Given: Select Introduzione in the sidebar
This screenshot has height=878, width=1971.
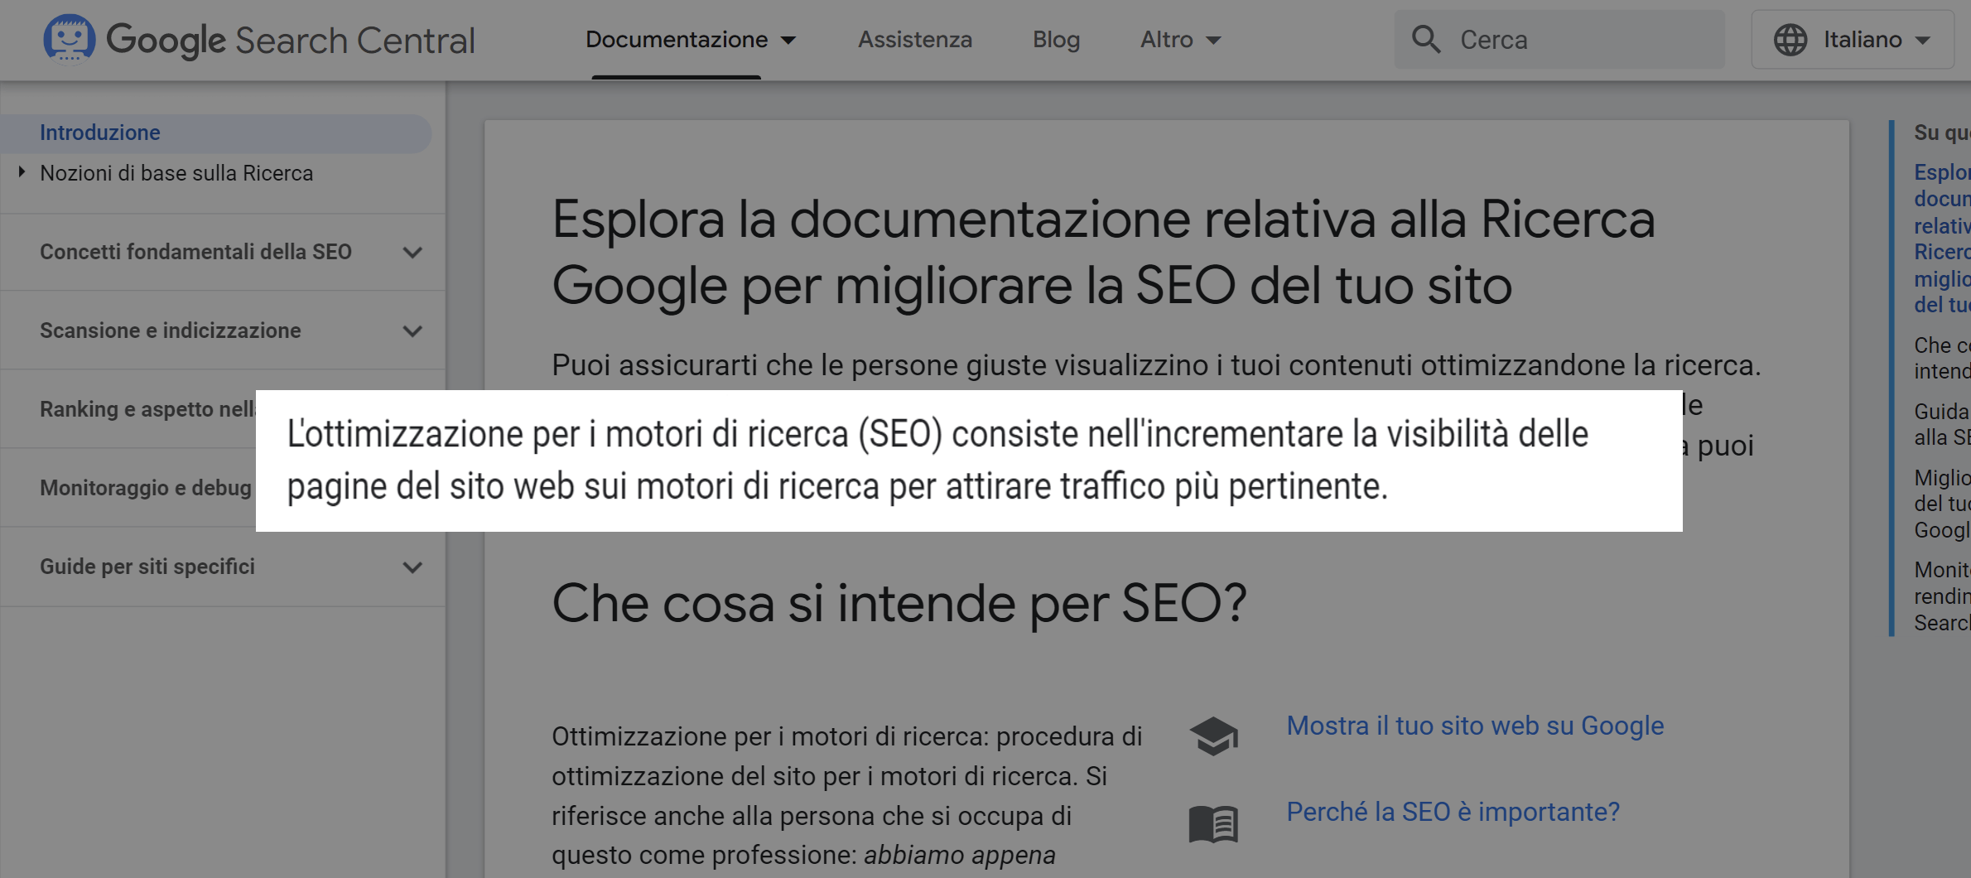Looking at the screenshot, I should tap(215, 133).
